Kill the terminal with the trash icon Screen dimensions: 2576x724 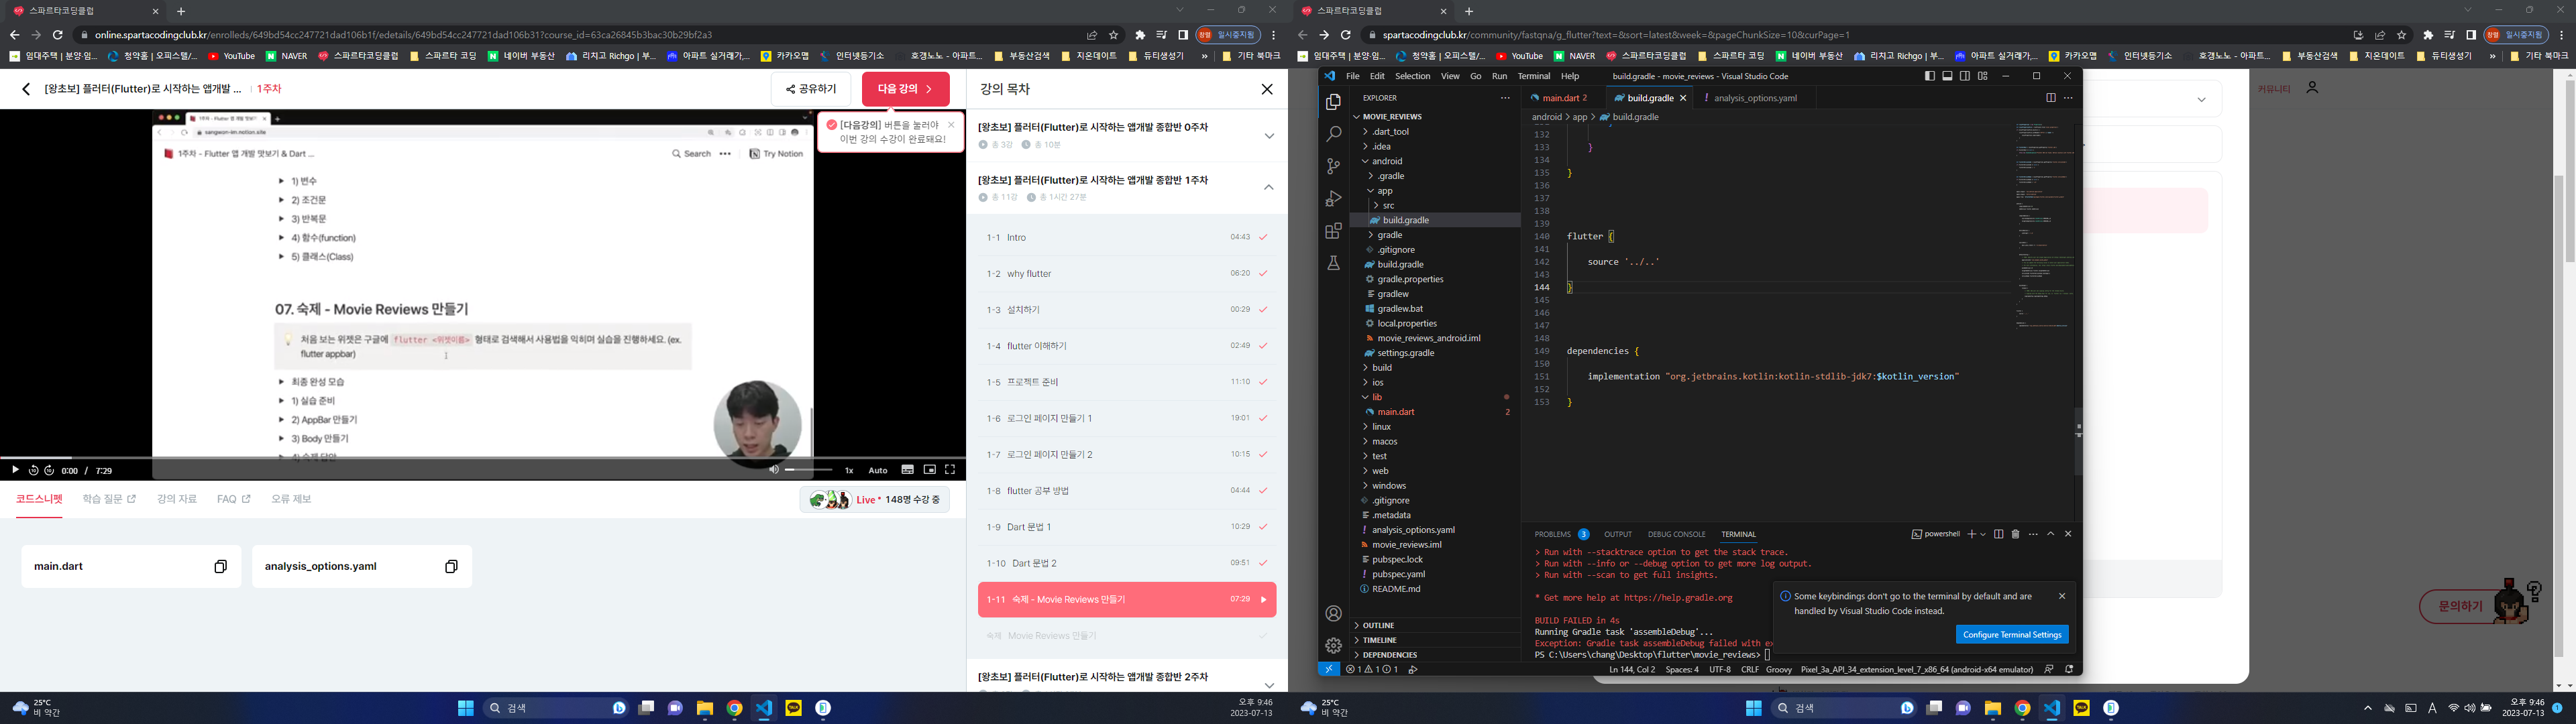[x=2015, y=534]
